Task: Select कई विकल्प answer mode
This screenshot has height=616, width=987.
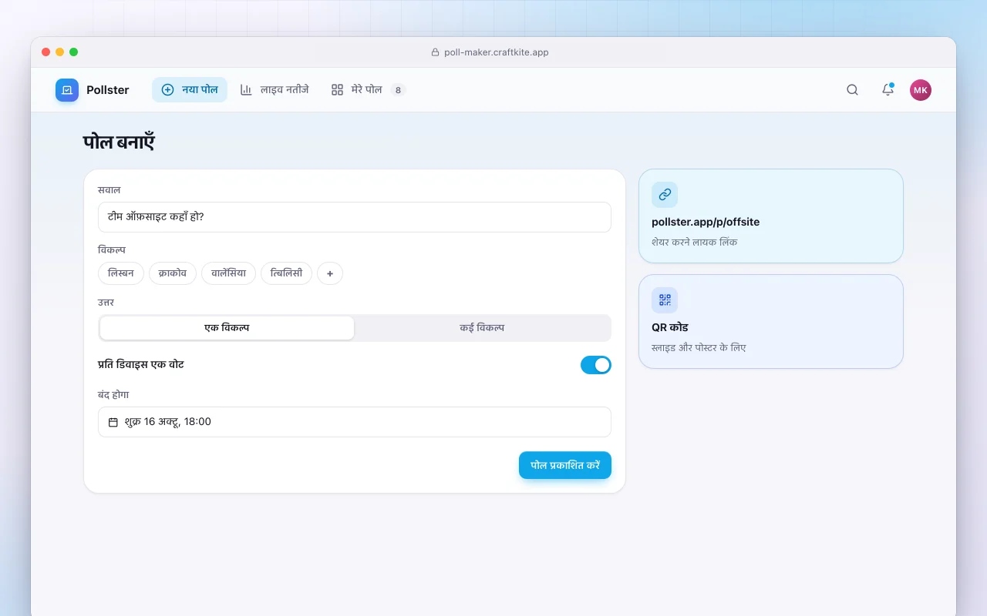Action: coord(482,328)
